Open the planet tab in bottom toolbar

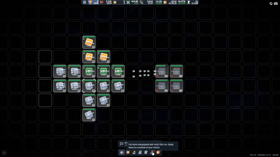(x=128, y=152)
